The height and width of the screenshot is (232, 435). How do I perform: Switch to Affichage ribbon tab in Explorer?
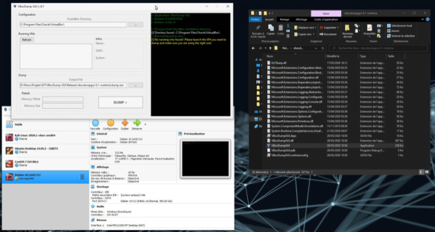point(301,19)
